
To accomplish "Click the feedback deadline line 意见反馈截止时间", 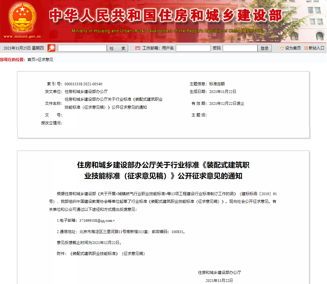I will point(89,243).
